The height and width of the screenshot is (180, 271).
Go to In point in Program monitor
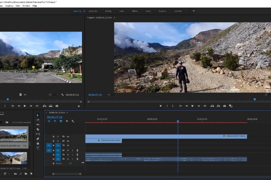coord(181,106)
